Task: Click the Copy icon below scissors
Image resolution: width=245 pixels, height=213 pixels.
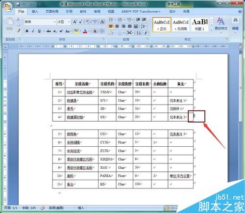Action: (18, 25)
